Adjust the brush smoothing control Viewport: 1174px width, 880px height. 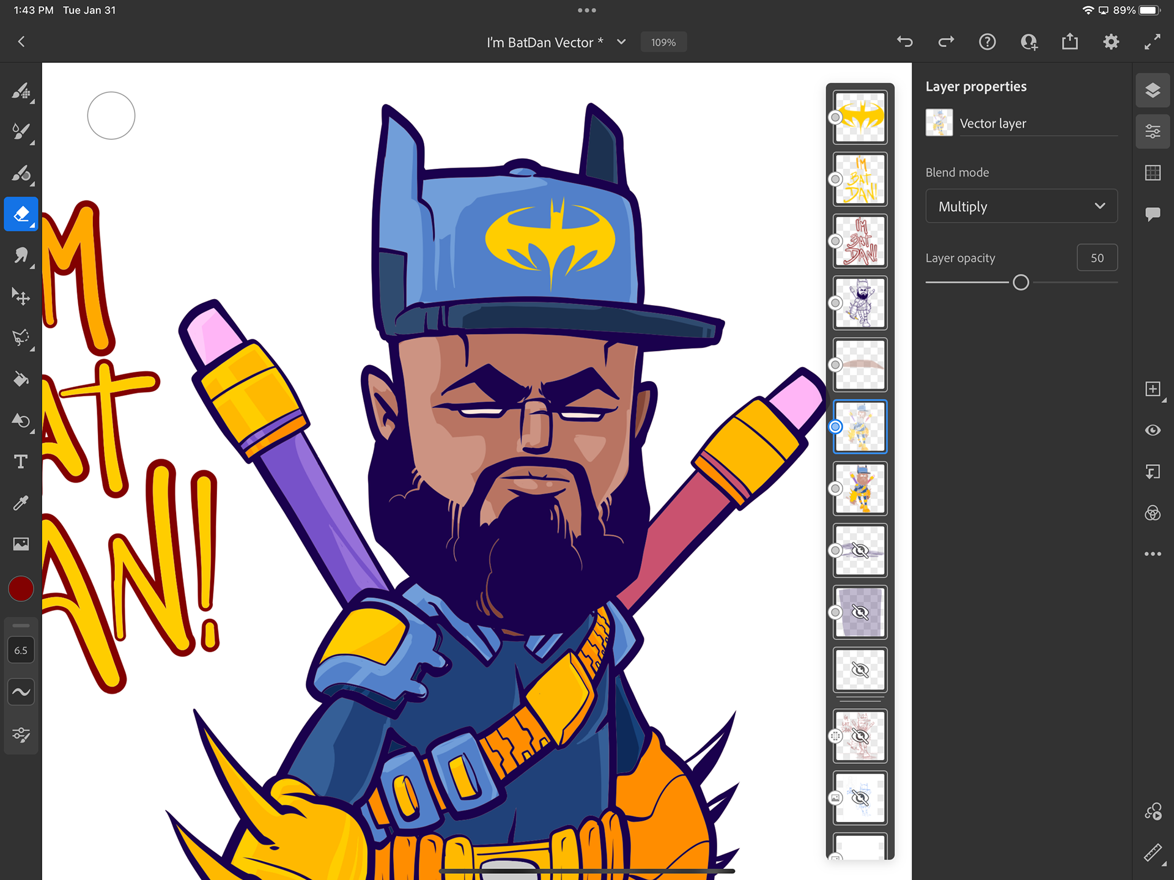pyautogui.click(x=21, y=692)
